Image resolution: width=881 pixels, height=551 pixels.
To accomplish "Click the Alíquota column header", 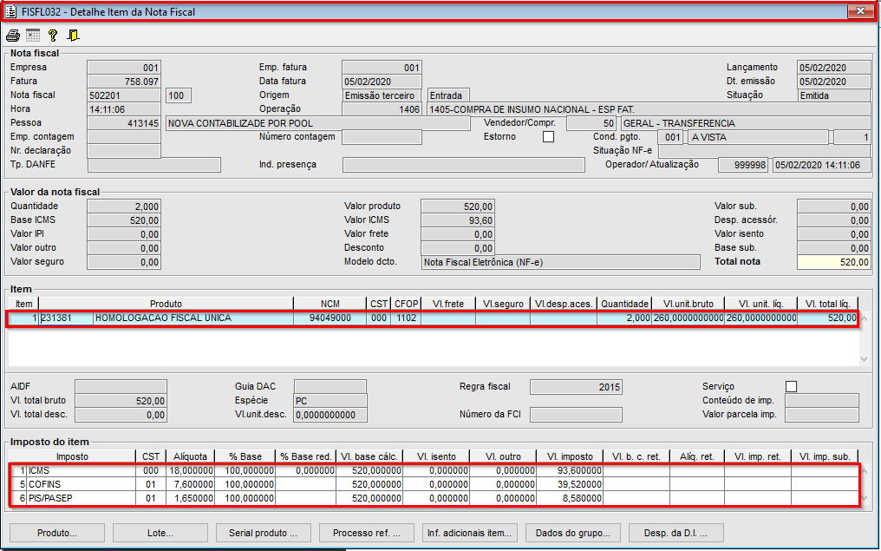I will pos(191,456).
